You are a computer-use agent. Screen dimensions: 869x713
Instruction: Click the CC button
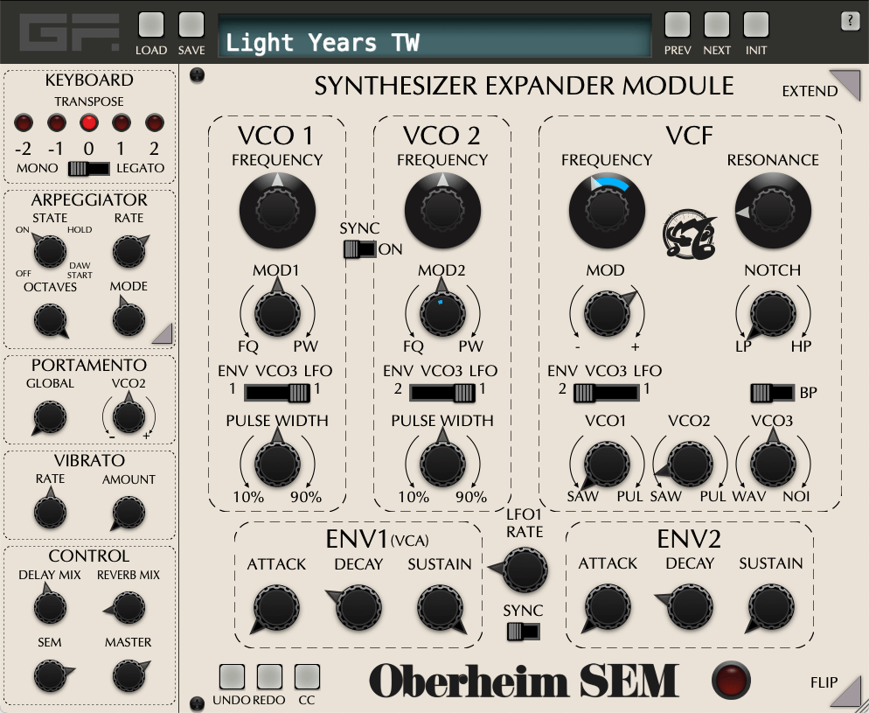[307, 677]
